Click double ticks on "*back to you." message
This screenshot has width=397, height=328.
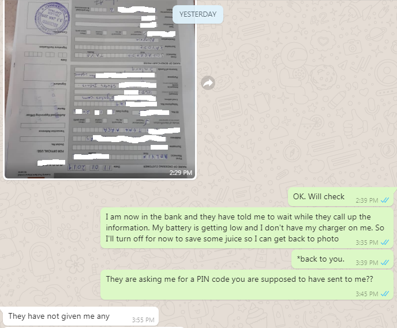coord(385,263)
